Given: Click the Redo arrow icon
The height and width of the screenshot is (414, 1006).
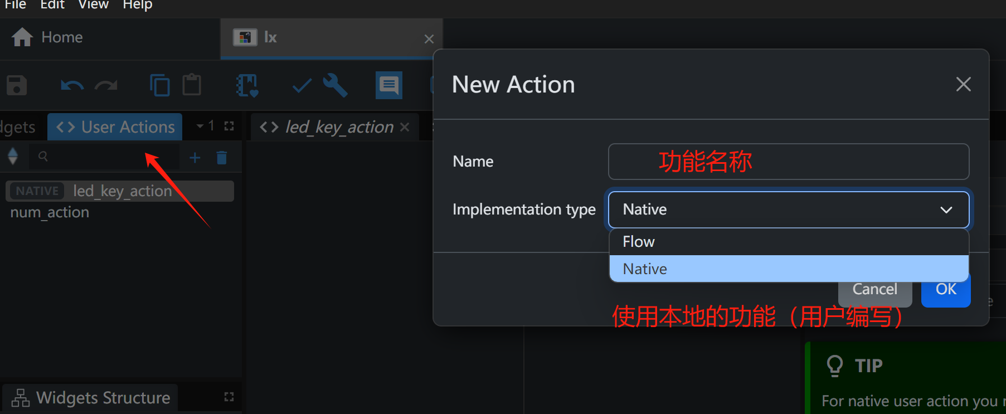Looking at the screenshot, I should pyautogui.click(x=106, y=86).
